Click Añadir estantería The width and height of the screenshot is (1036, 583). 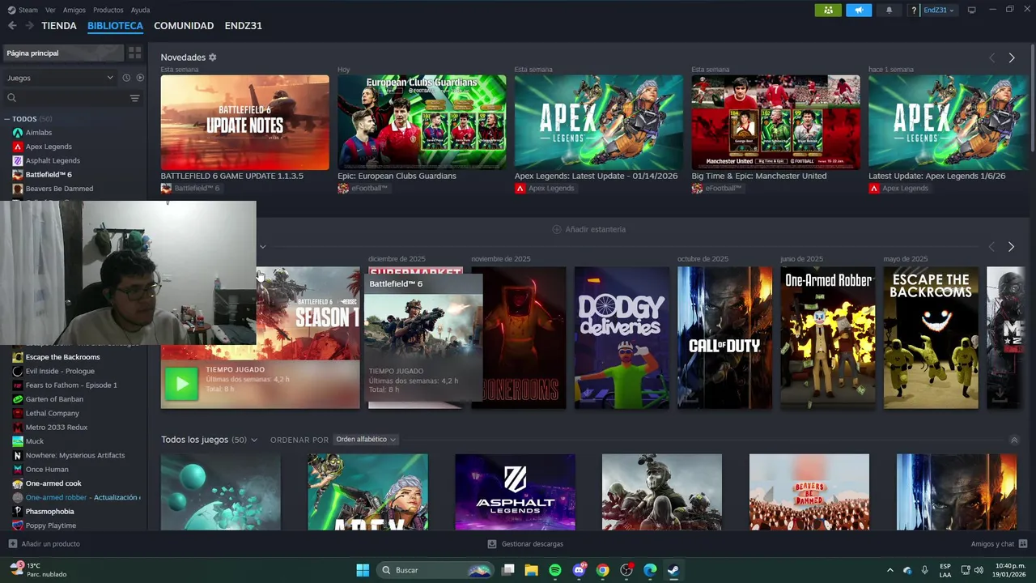[x=588, y=229]
